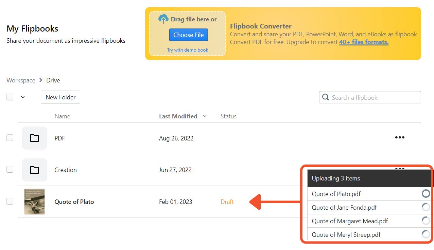The width and height of the screenshot is (434, 250).
Task: Click the spinner beside Quote of Jane Fonda.pdf
Action: click(426, 207)
